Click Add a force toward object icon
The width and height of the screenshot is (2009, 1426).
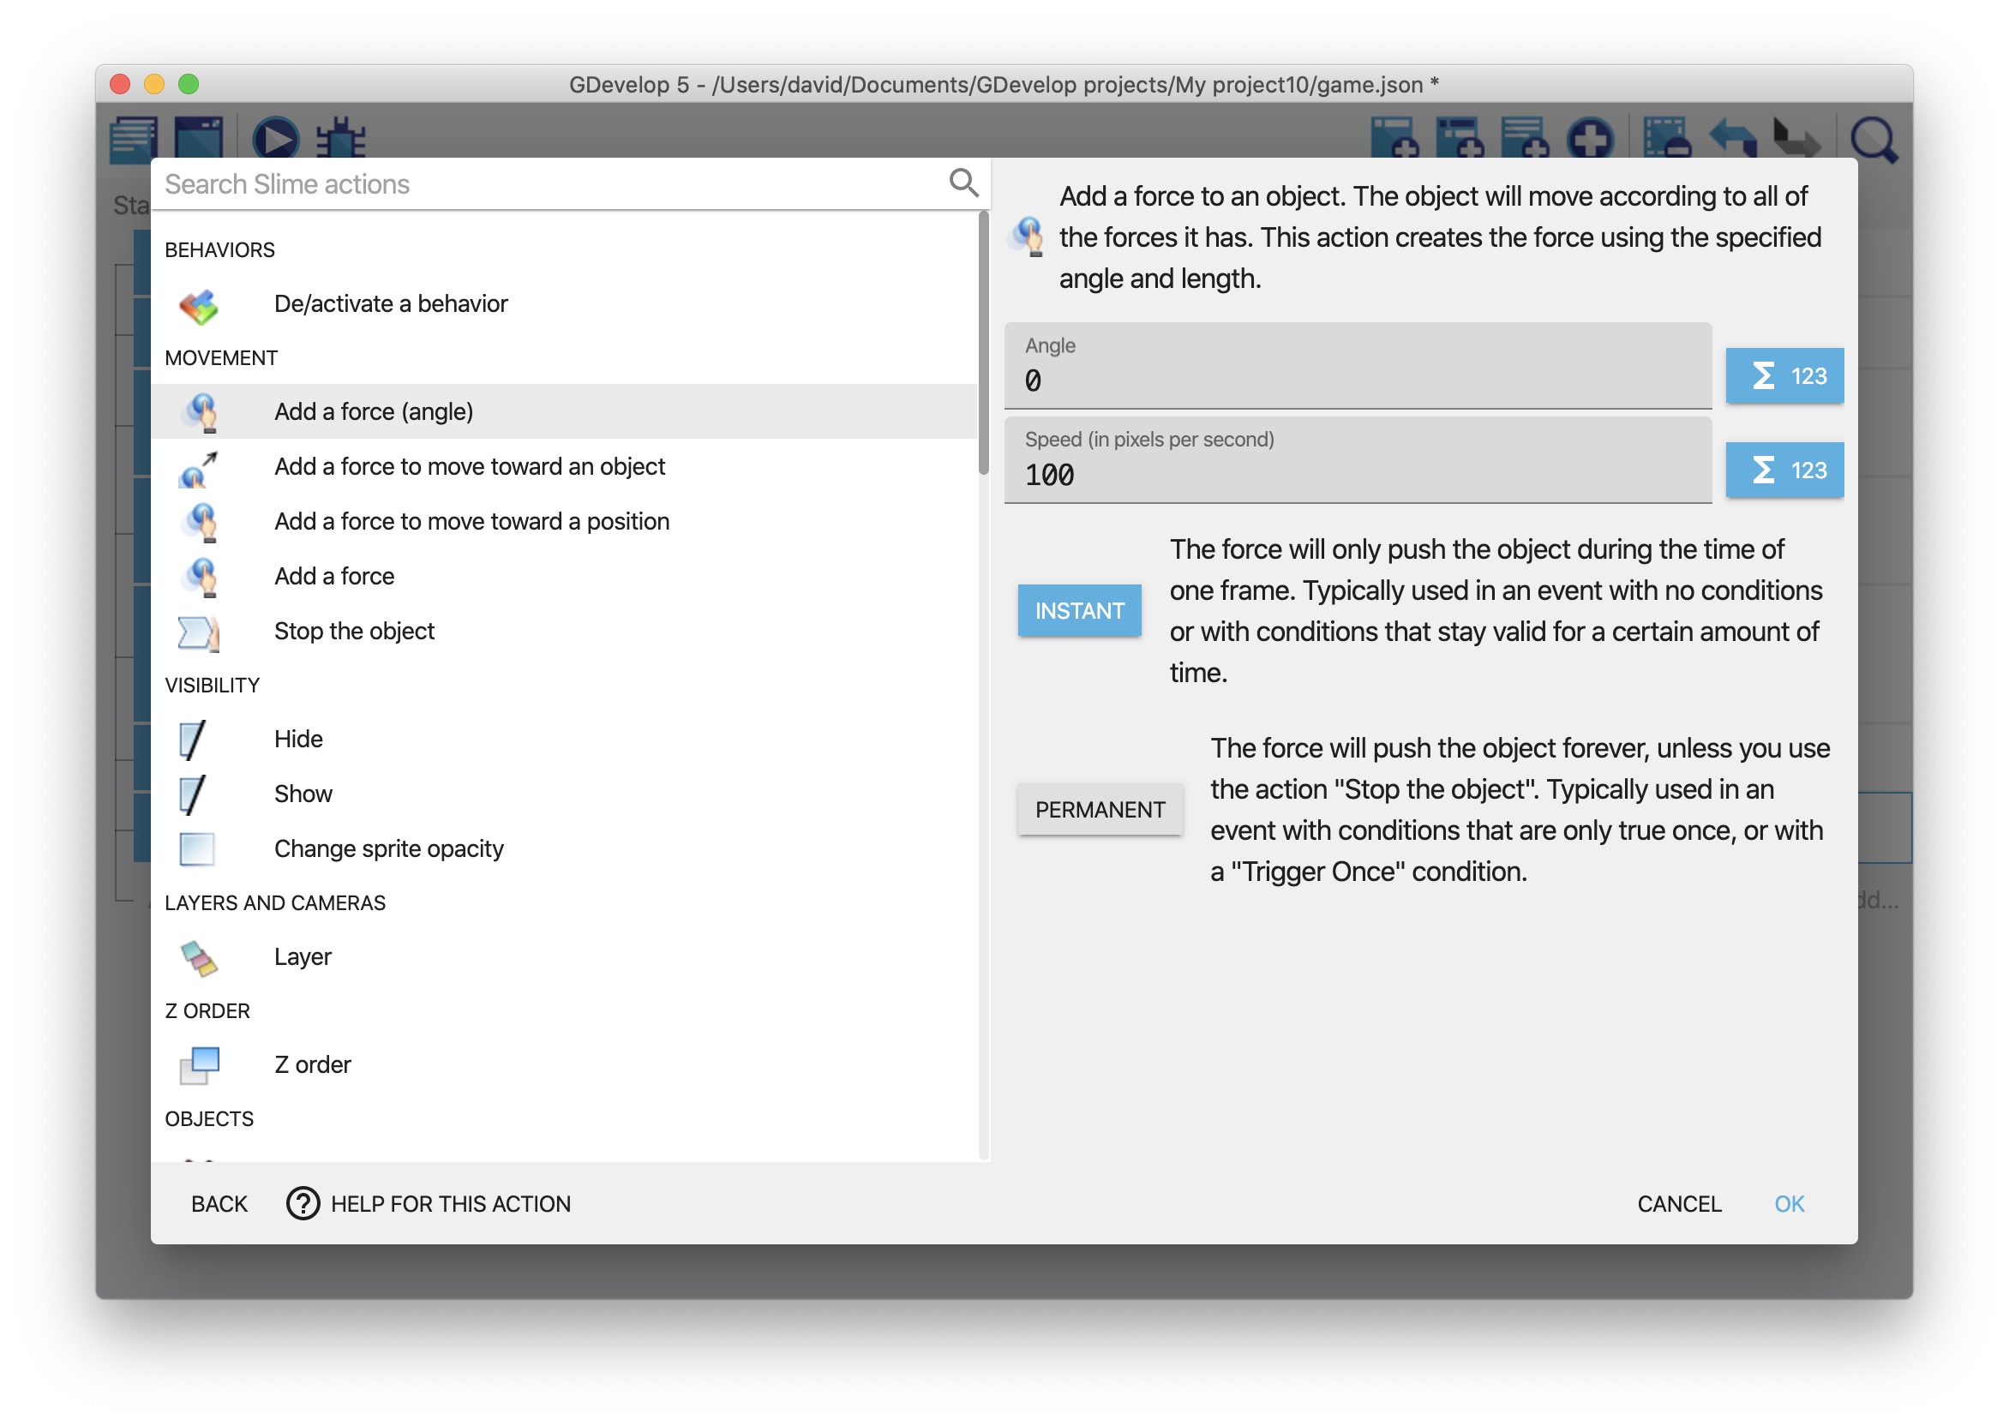tap(199, 469)
